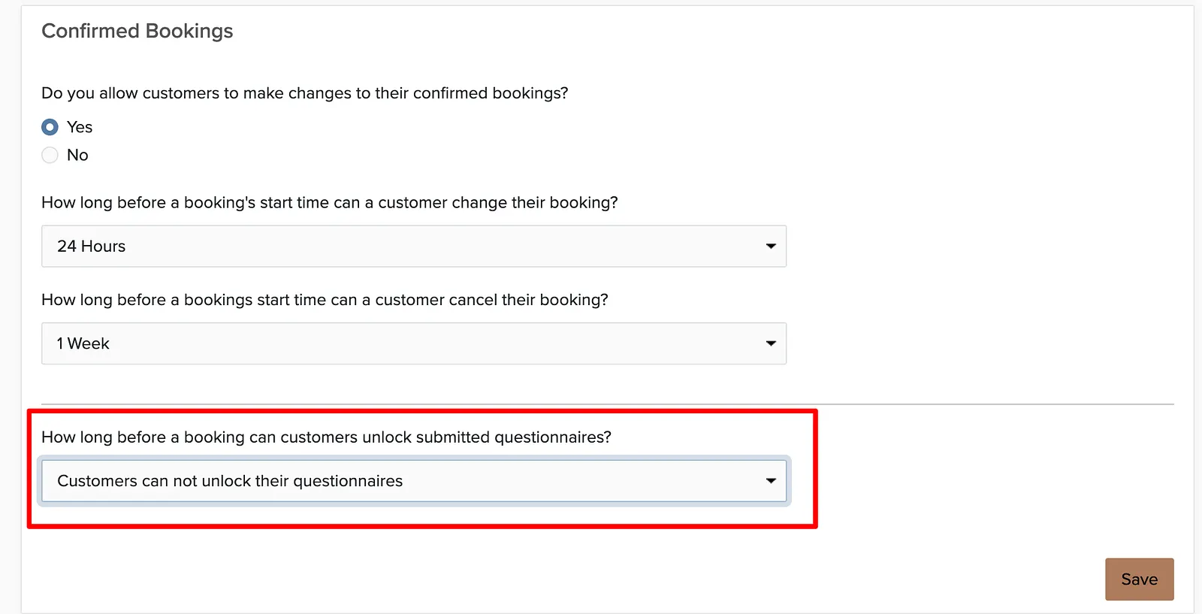Click the "No" option label text
Image resolution: width=1202 pixels, height=614 pixels.
tap(77, 155)
